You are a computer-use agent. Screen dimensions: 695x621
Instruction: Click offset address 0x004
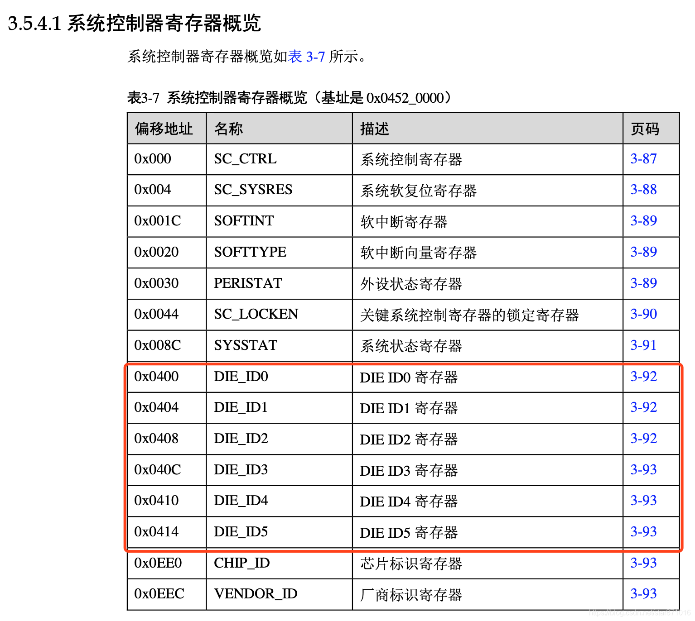[x=153, y=190]
